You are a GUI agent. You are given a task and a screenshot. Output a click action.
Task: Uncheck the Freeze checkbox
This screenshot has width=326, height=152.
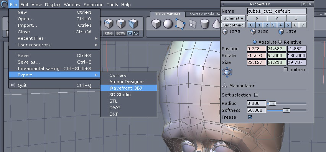pyautogui.click(x=250, y=117)
